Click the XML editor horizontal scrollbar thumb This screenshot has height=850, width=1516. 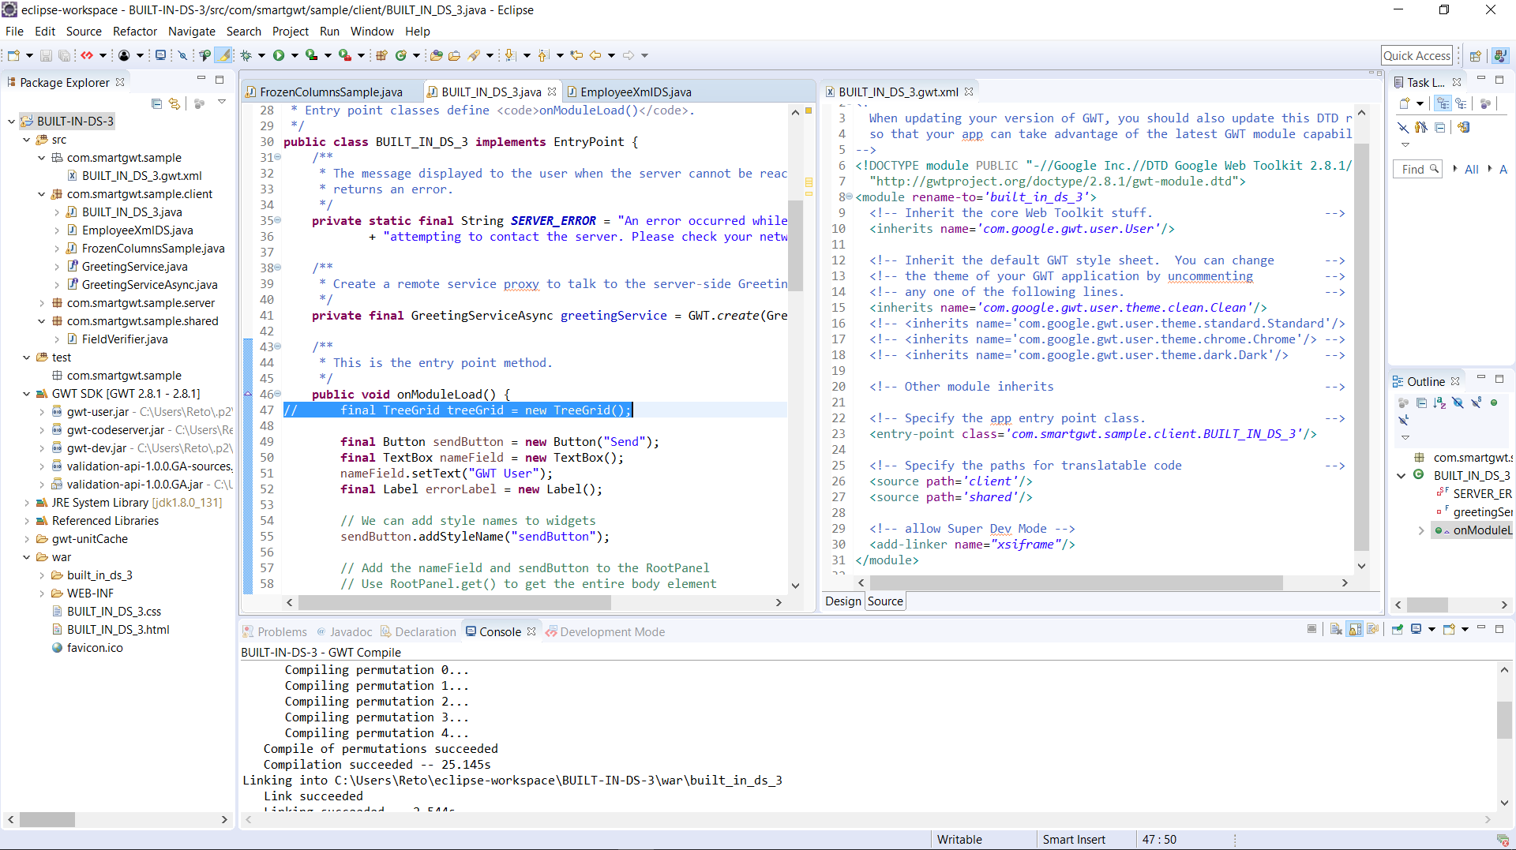(1076, 582)
